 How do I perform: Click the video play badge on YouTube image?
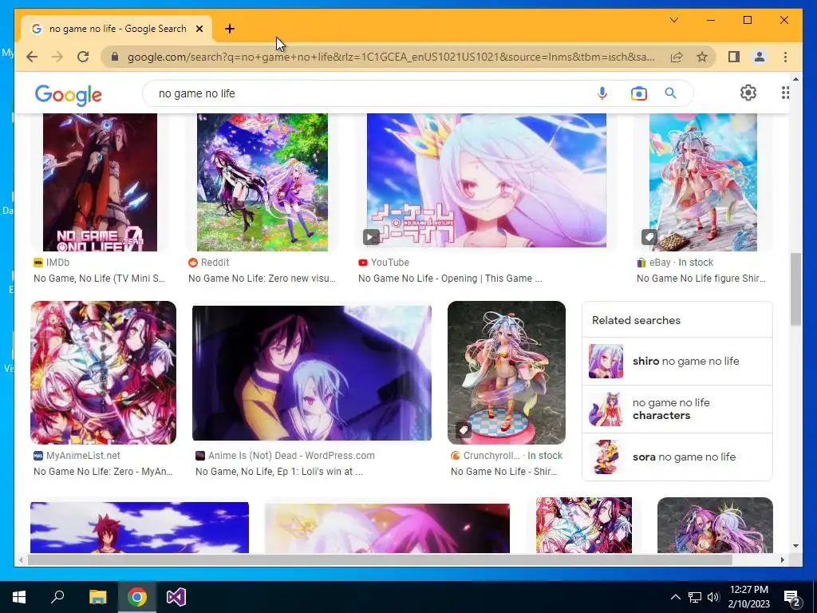pos(371,237)
